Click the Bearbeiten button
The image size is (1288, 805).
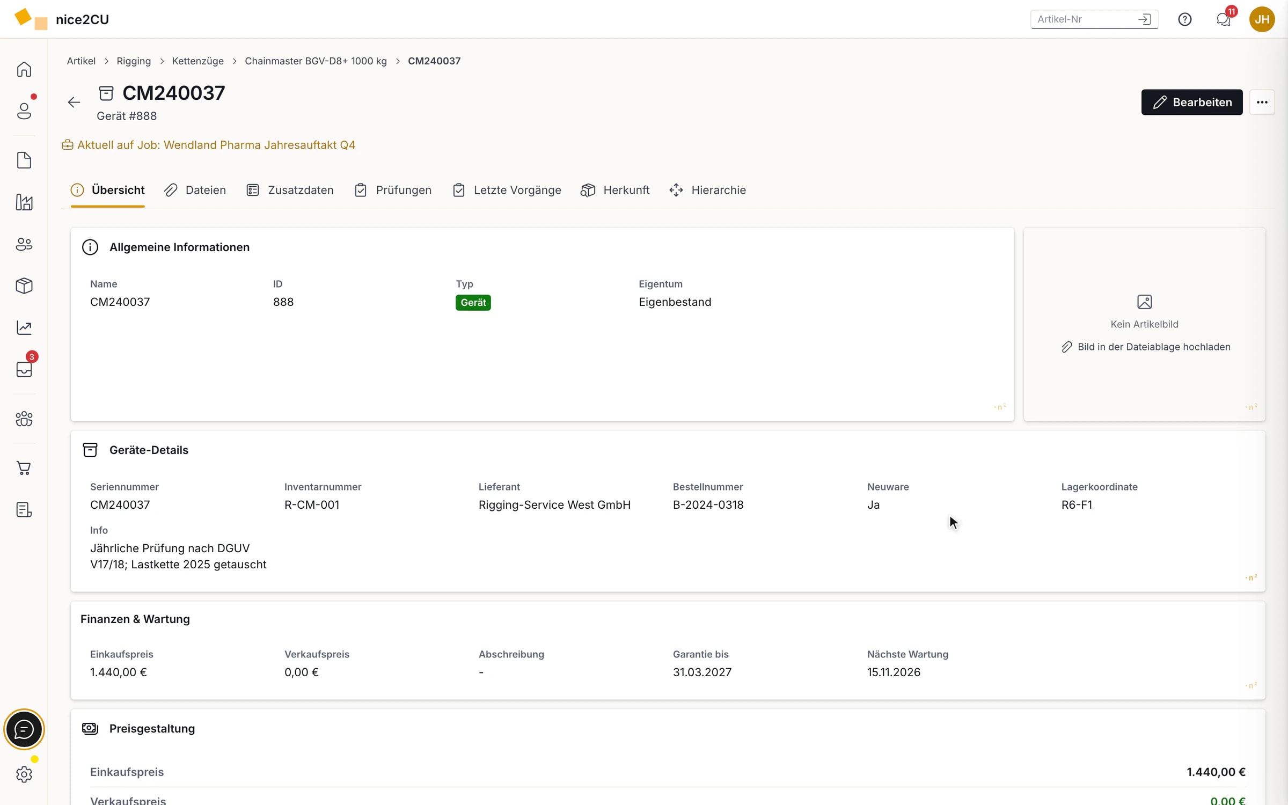coord(1192,102)
